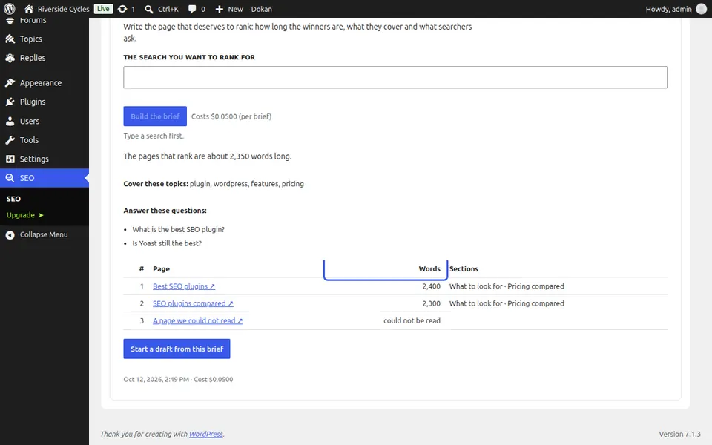Click the 2,300 word count cell
The image size is (712, 445).
pyautogui.click(x=432, y=303)
